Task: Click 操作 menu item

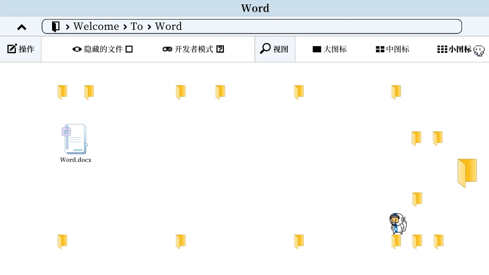Action: tap(21, 49)
